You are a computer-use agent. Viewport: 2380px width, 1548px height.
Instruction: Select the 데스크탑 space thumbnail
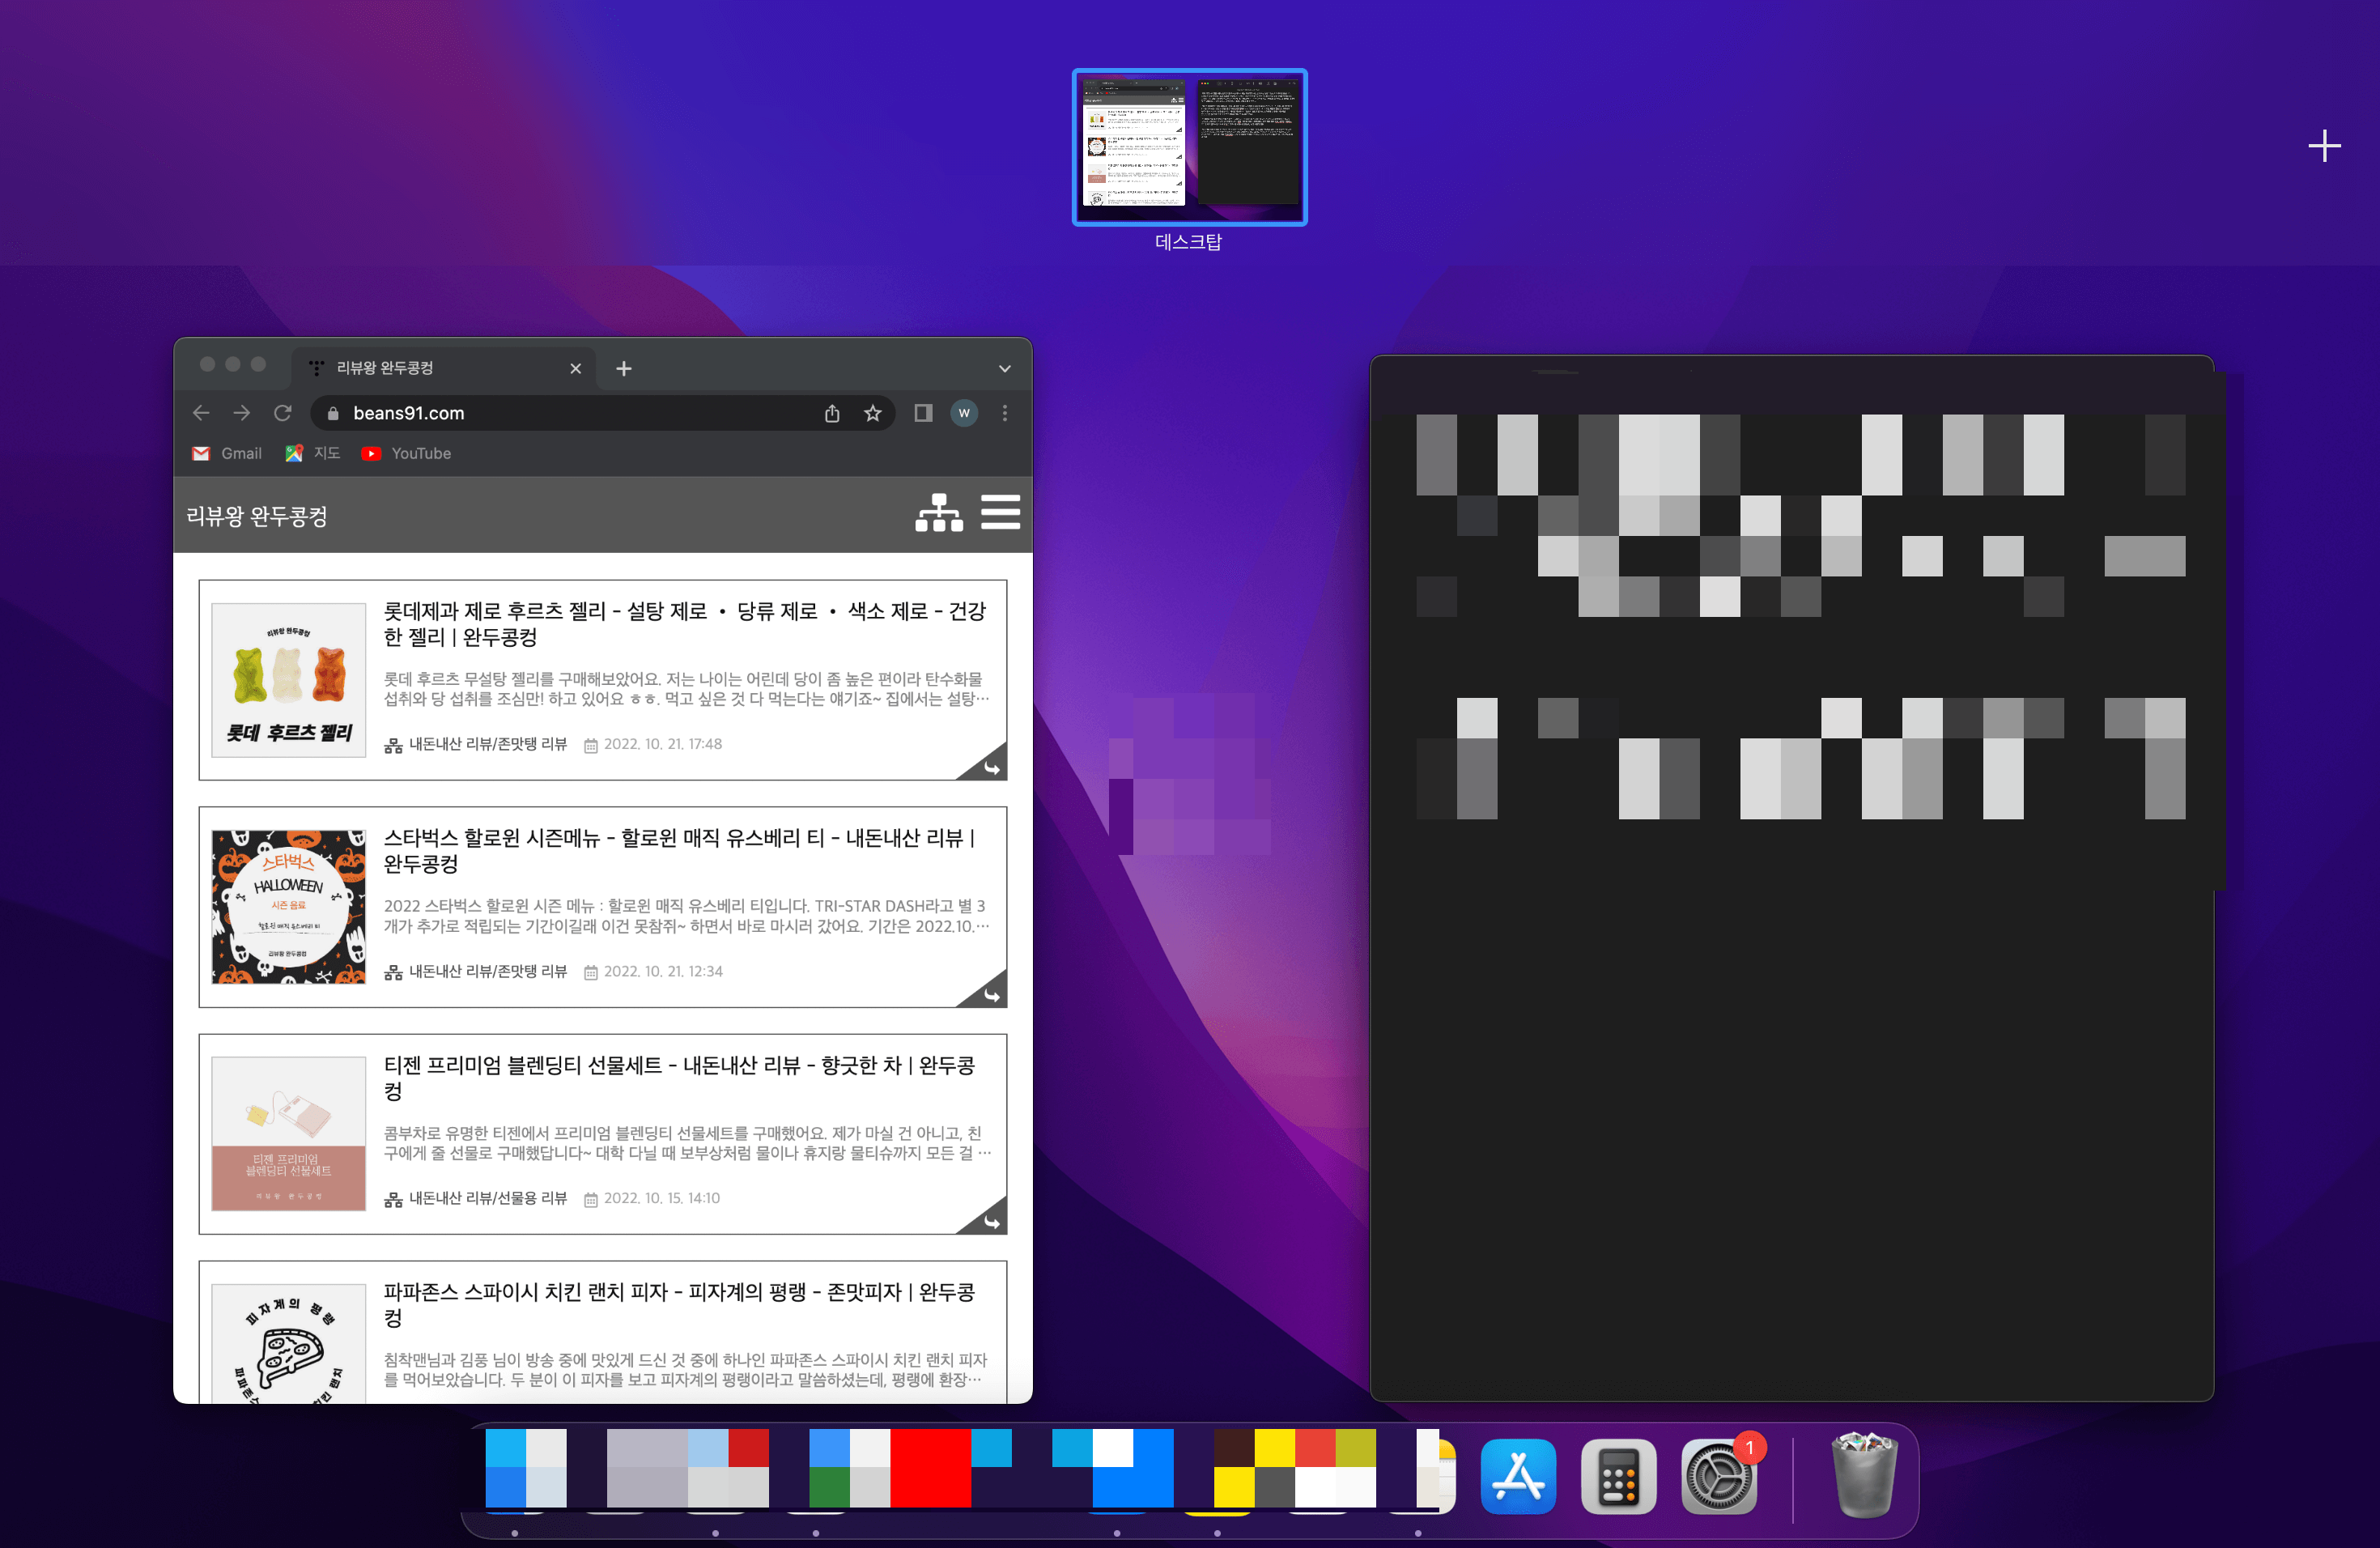coord(1189,147)
